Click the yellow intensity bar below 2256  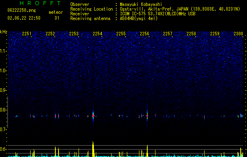tap(147, 151)
